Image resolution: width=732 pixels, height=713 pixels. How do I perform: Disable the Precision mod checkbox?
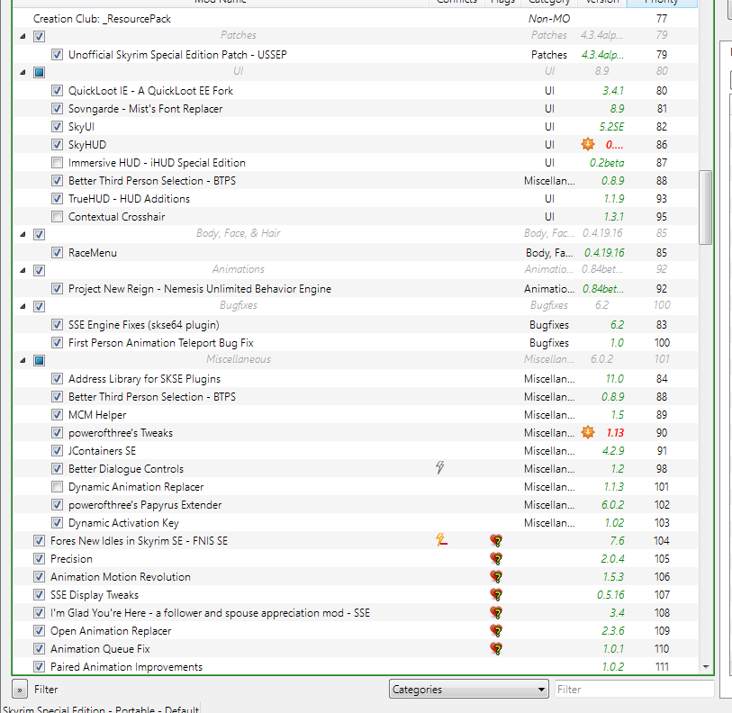click(40, 559)
